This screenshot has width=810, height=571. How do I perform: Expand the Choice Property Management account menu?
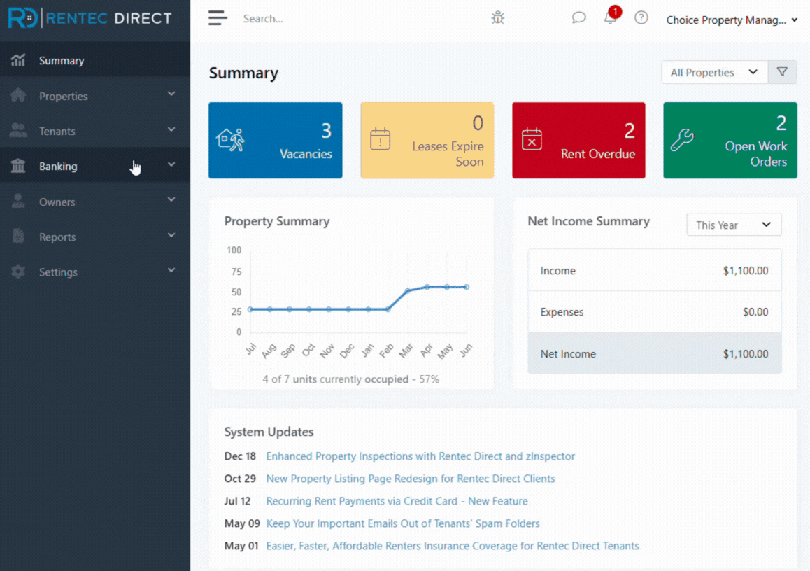[731, 20]
